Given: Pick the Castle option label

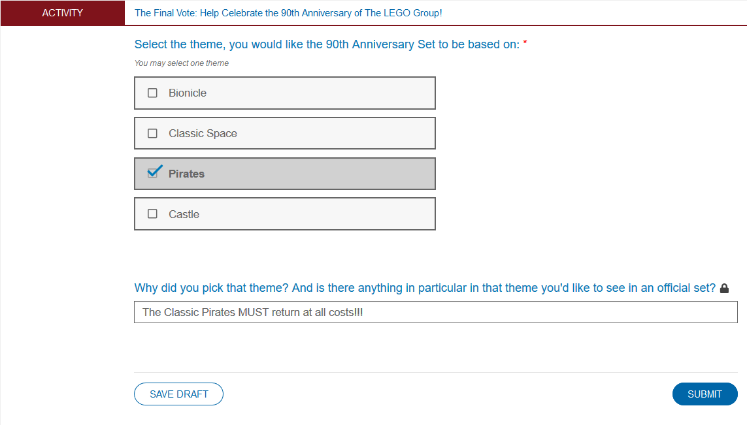Looking at the screenshot, I should pos(184,215).
